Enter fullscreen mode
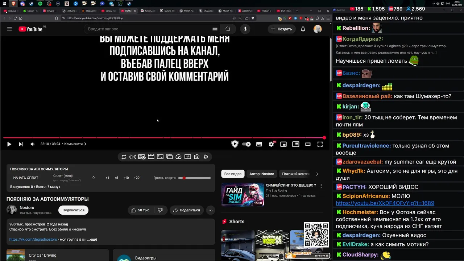The width and height of the screenshot is (464, 261). pos(320,144)
